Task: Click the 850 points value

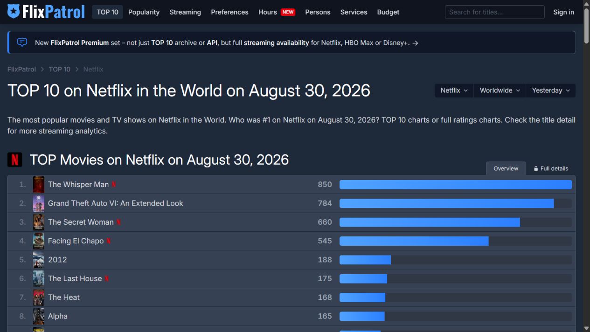Action: tap(325, 185)
